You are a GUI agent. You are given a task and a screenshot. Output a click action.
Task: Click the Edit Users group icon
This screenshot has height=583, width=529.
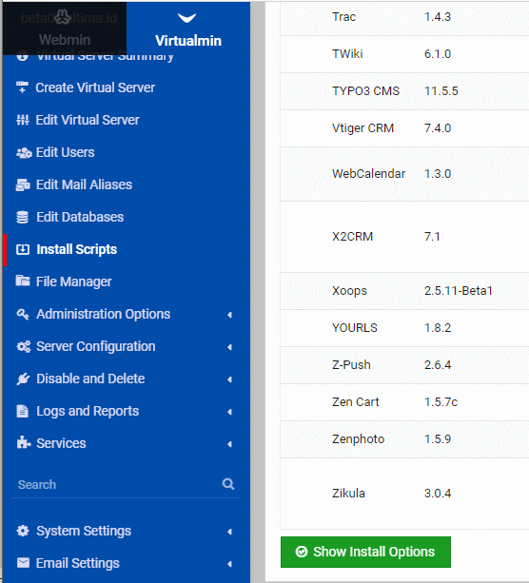[24, 152]
